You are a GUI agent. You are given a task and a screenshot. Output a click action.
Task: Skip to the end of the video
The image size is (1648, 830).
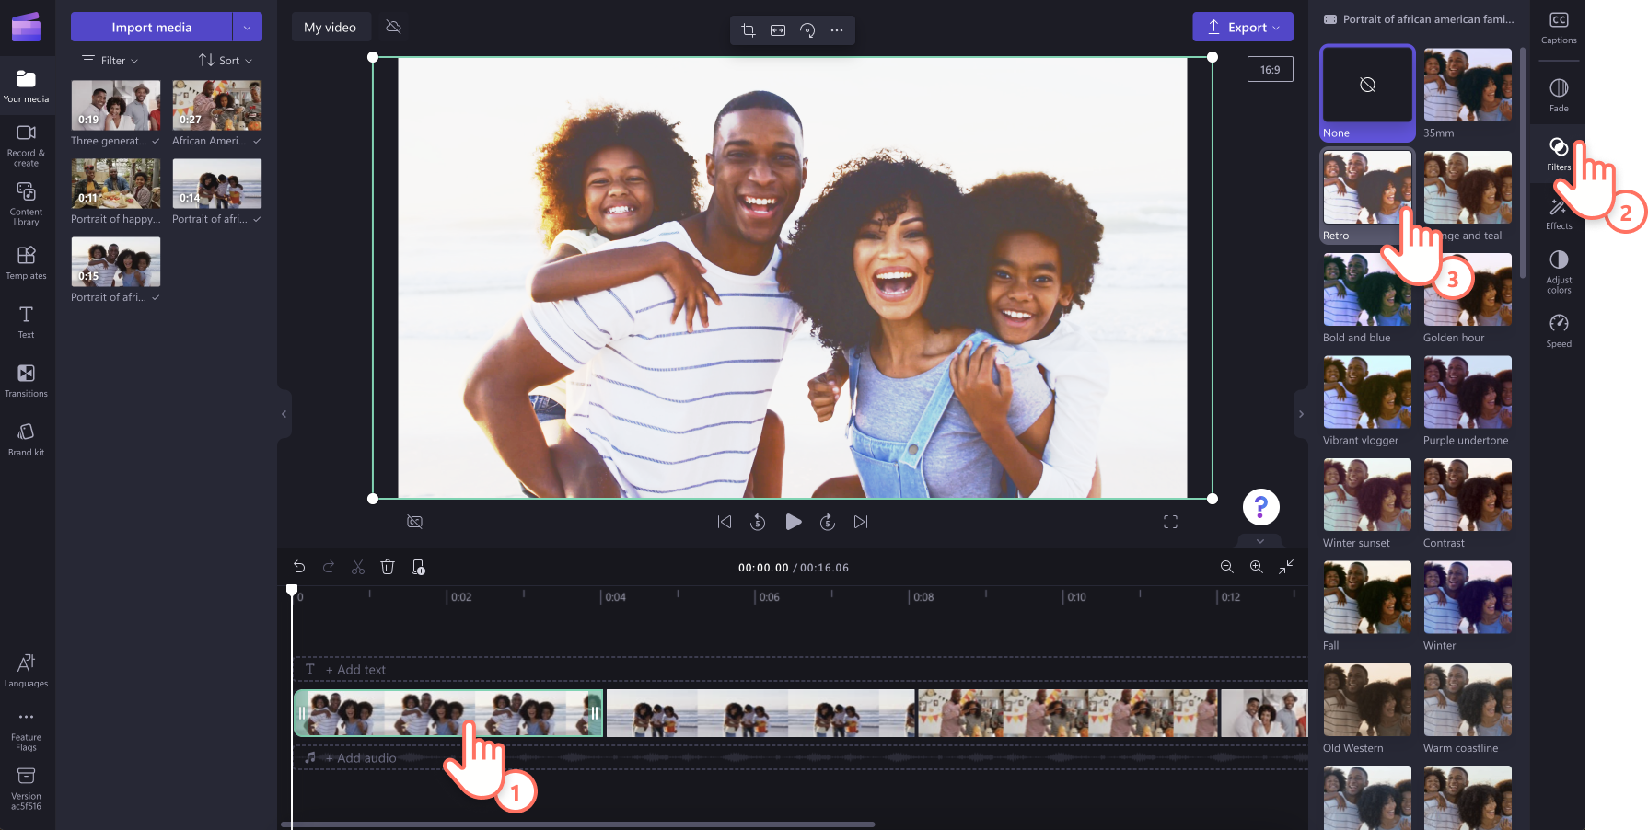click(861, 522)
